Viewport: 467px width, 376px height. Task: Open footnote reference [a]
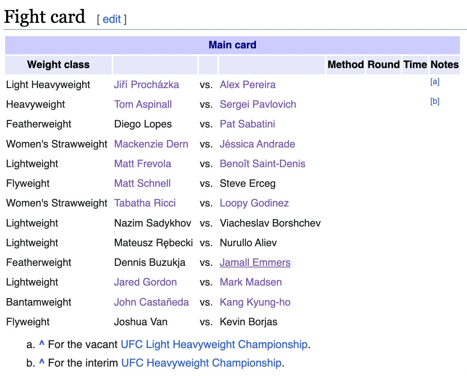point(435,82)
